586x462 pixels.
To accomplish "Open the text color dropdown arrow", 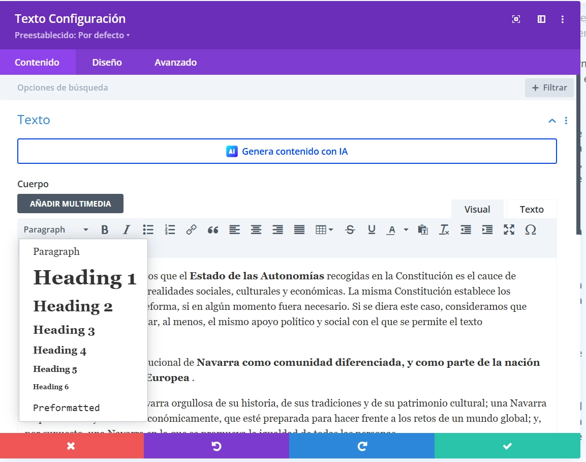I will (x=406, y=229).
